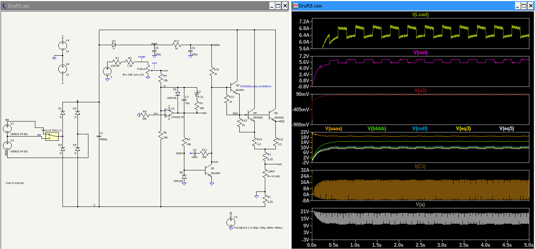Click the V(aaaa) orange trace label

pyautogui.click(x=333, y=128)
